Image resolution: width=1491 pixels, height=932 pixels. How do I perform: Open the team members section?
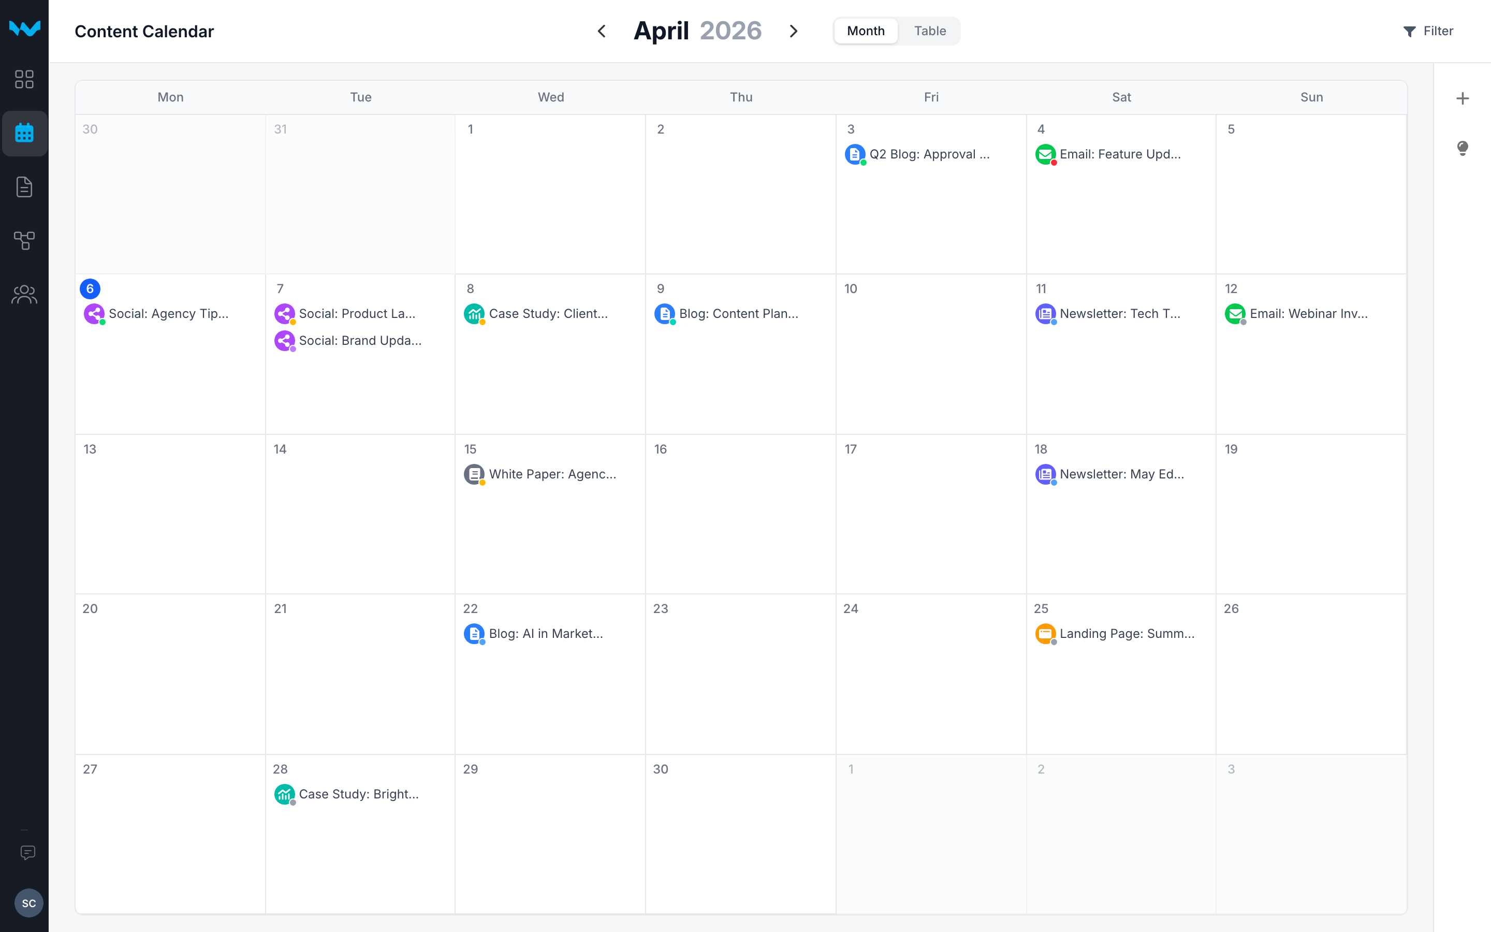[25, 294]
